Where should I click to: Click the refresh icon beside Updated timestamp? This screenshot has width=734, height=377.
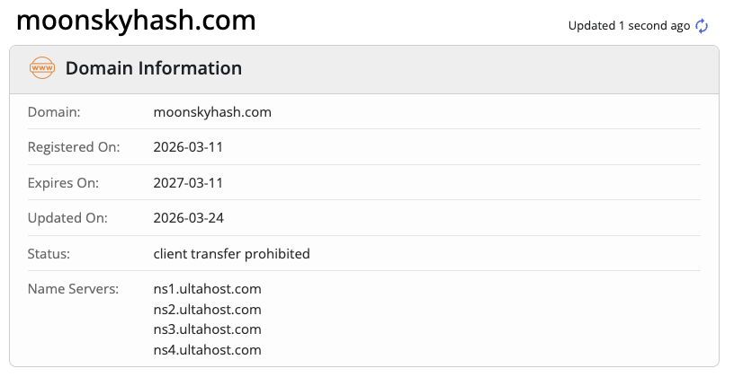point(703,26)
